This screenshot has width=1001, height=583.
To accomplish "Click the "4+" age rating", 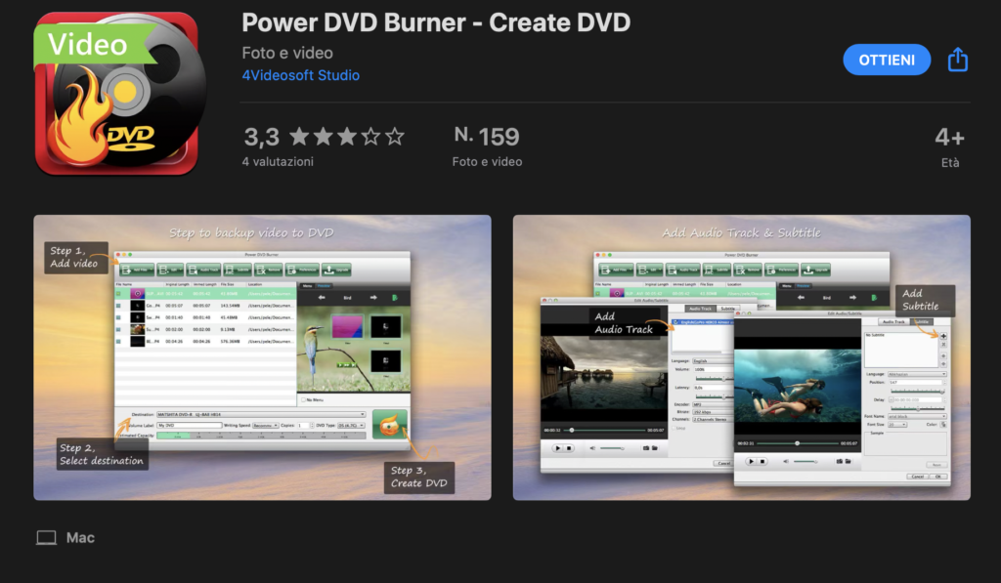I will 950,137.
